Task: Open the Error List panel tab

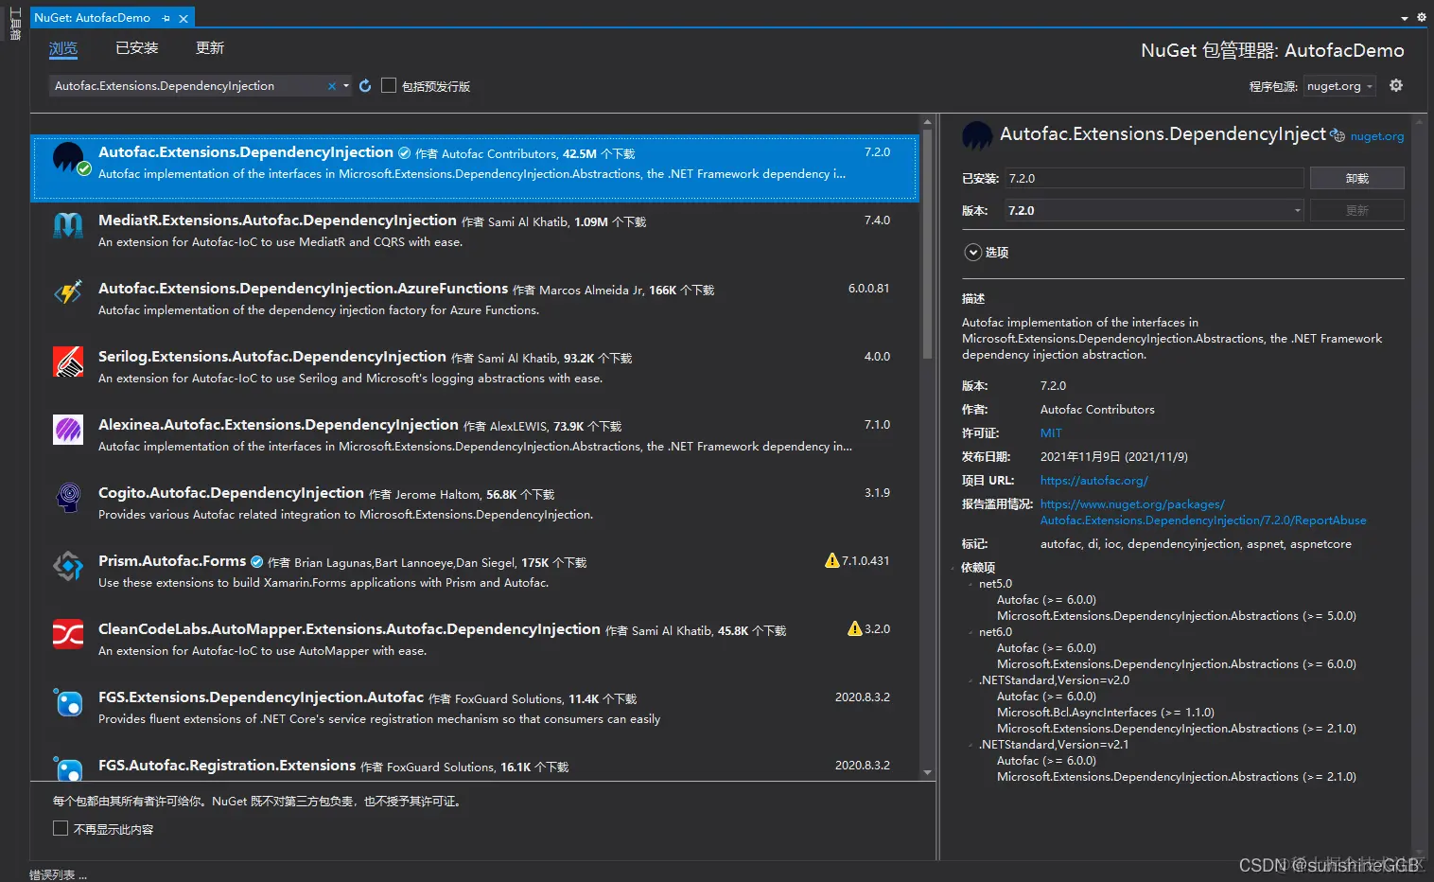Action: click(x=58, y=874)
